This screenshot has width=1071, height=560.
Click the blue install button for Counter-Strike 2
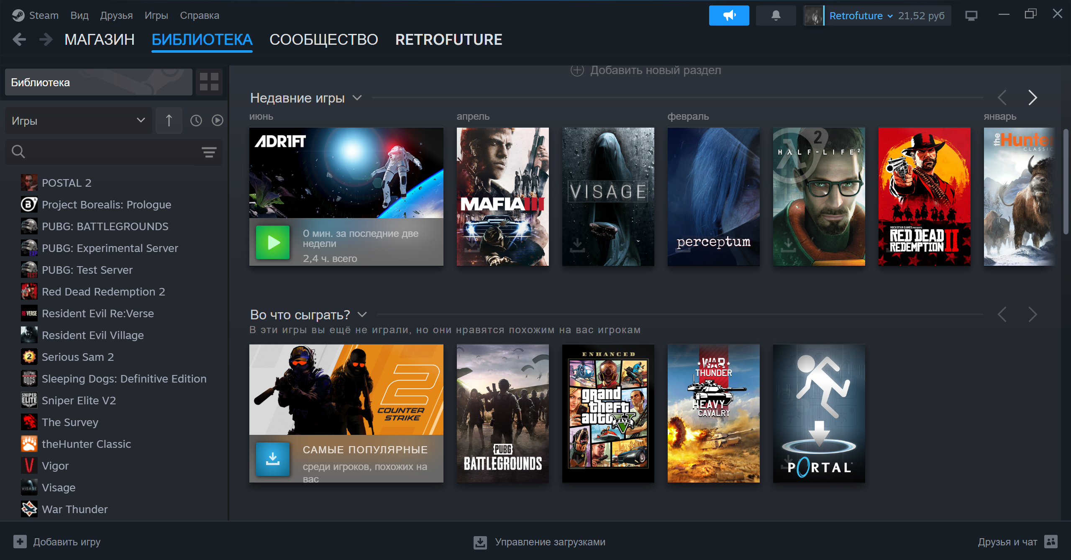point(273,459)
